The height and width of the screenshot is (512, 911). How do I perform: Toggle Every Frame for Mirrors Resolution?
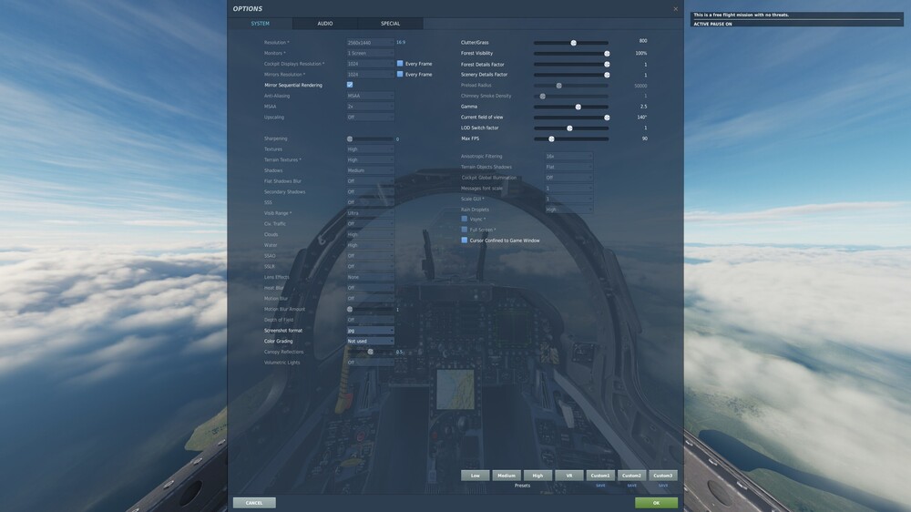(400, 74)
